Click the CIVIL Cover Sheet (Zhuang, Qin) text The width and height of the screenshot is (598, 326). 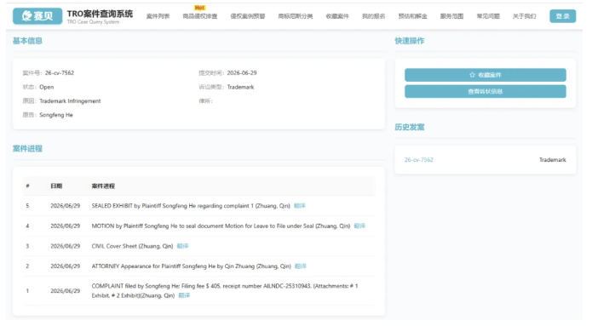coord(132,246)
